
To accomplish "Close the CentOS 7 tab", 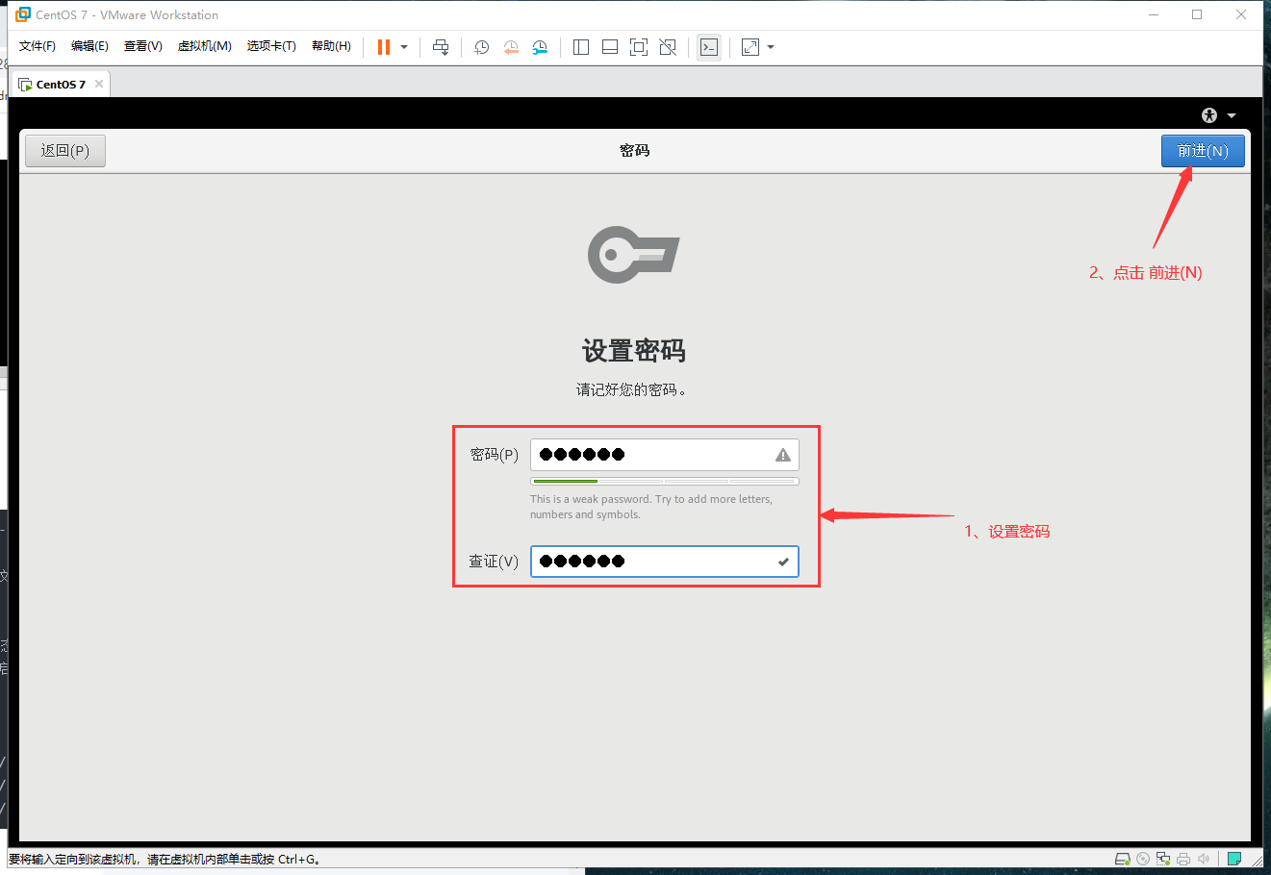I will click(x=99, y=84).
